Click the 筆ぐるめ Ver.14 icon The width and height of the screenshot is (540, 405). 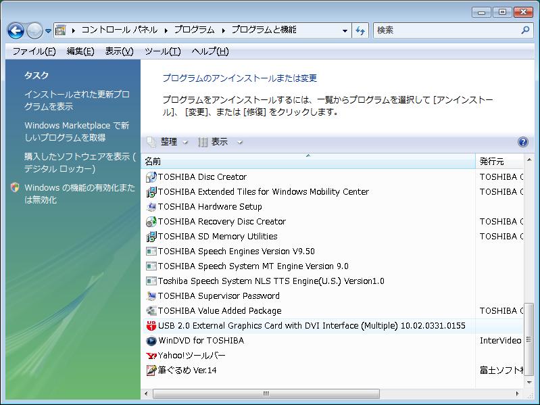click(151, 371)
